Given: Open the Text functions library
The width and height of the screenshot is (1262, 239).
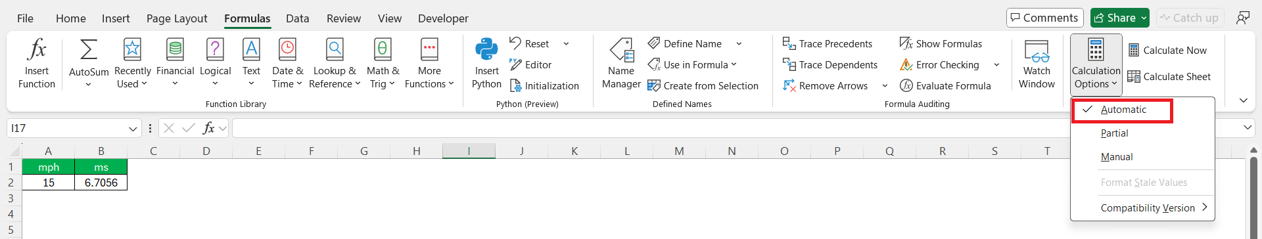Looking at the screenshot, I should (251, 64).
